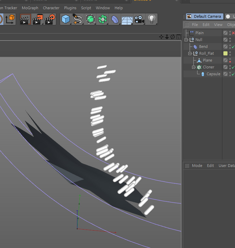
Task: Select the spline pen tool icon
Action: (77, 19)
